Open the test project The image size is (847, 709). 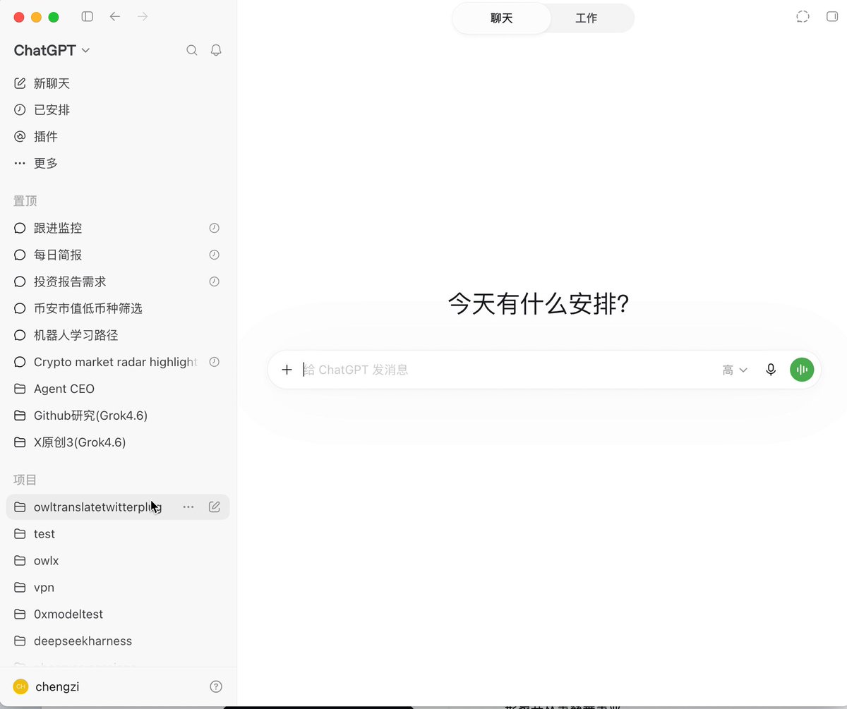point(118,534)
